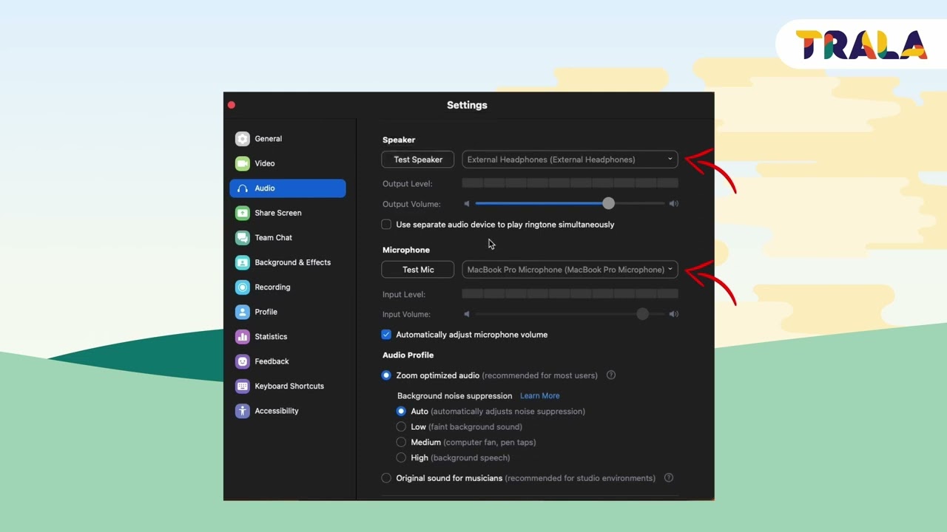Viewport: 947px width, 532px height.
Task: Click help icon next to Zoom optimized audio
Action: 611,375
